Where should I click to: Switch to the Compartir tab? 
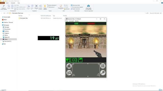coord(13,3)
